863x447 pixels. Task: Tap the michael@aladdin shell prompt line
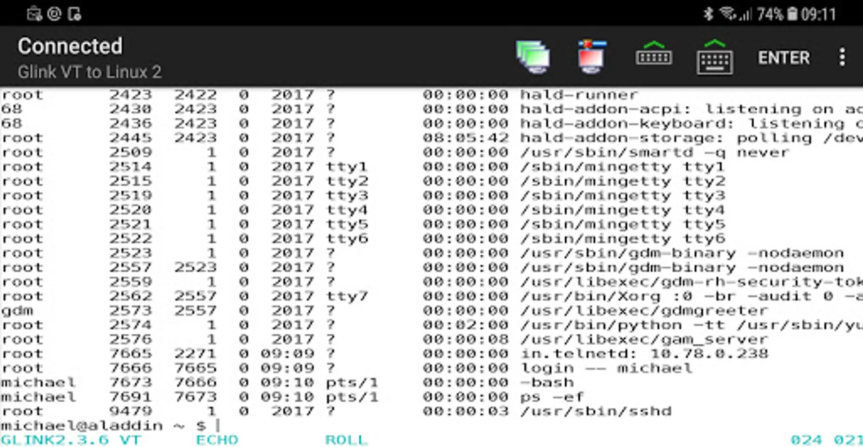click(x=111, y=426)
